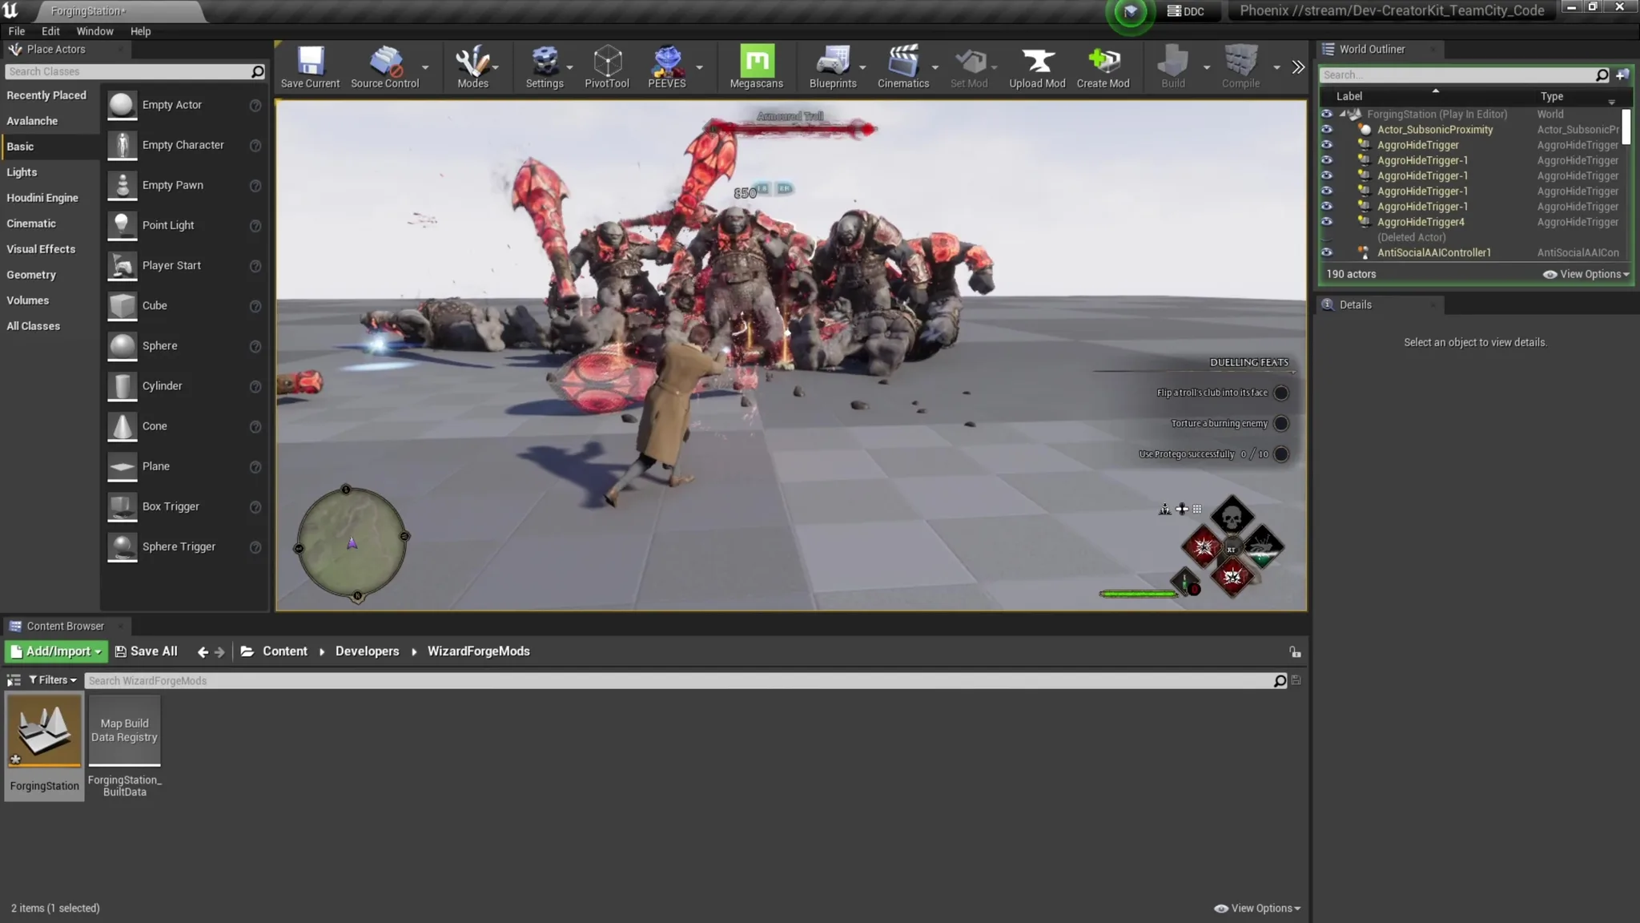
Task: Click the DDC button in title bar
Action: (1186, 11)
